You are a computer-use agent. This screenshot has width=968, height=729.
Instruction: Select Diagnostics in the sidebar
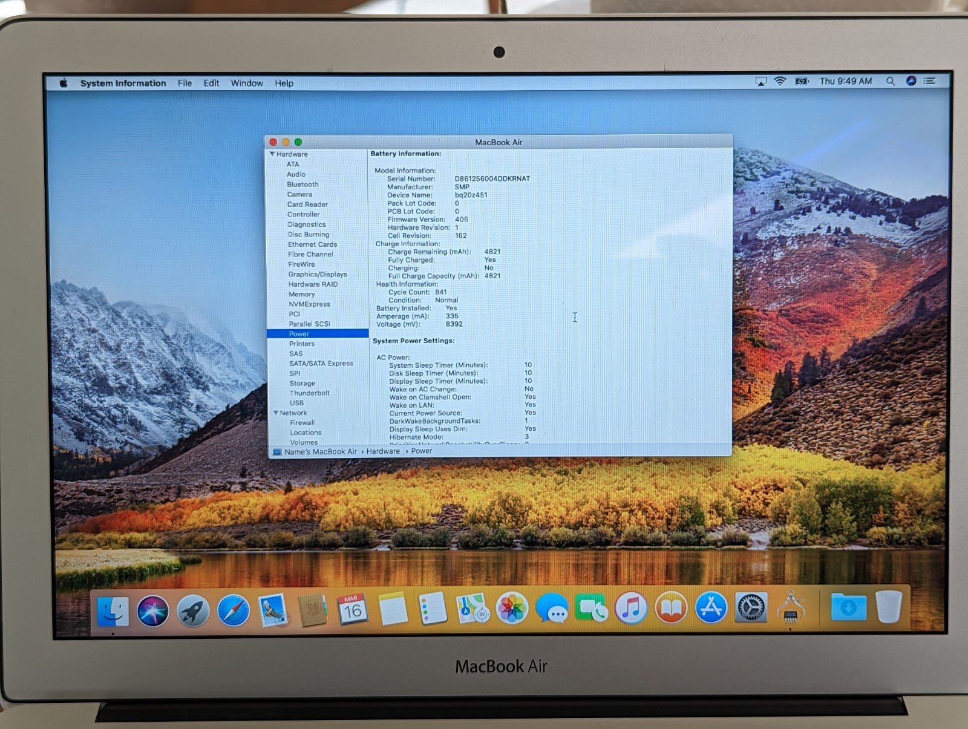(x=307, y=224)
